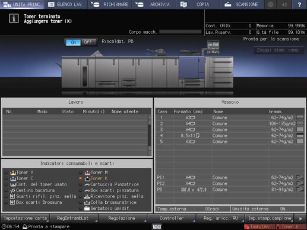The width and height of the screenshot is (307, 230).
Task: Click the globe network icon
Action: pyautogui.click(x=270, y=4)
